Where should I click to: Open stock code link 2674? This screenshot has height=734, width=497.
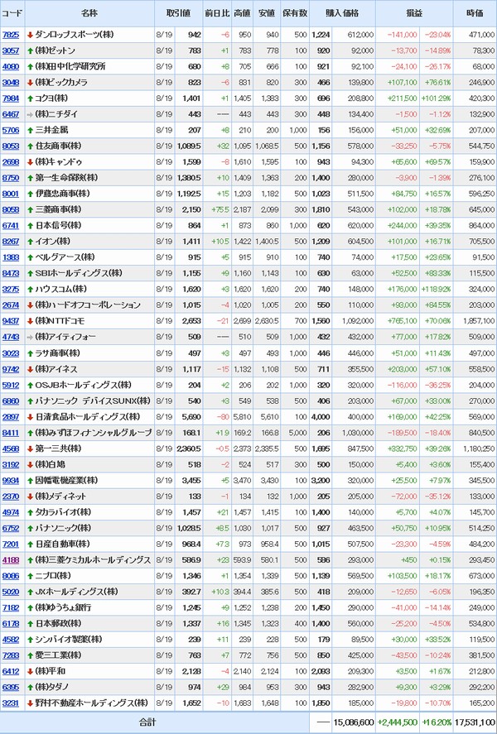tap(11, 305)
